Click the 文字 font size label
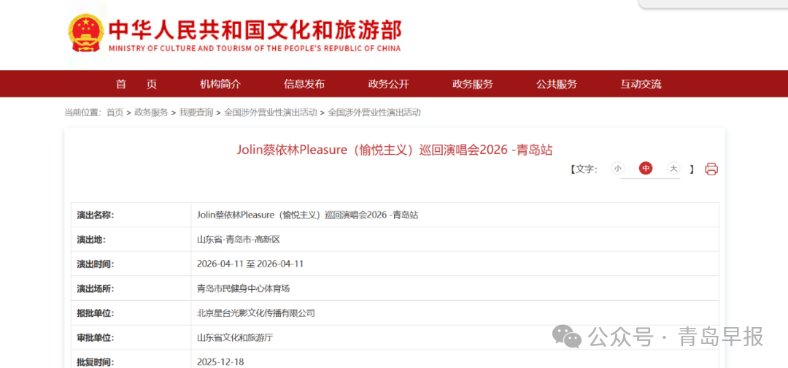The image size is (788, 368). tap(584, 169)
